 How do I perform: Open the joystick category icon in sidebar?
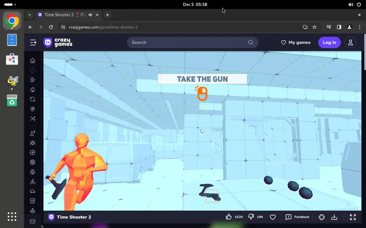pos(33,211)
